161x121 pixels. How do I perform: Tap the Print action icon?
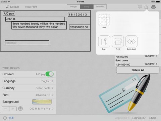(x=118, y=41)
